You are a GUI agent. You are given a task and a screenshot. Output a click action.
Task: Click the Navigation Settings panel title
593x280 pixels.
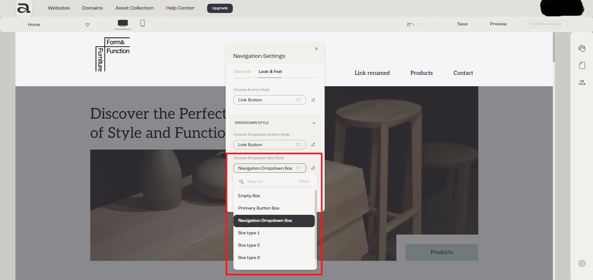click(x=259, y=56)
